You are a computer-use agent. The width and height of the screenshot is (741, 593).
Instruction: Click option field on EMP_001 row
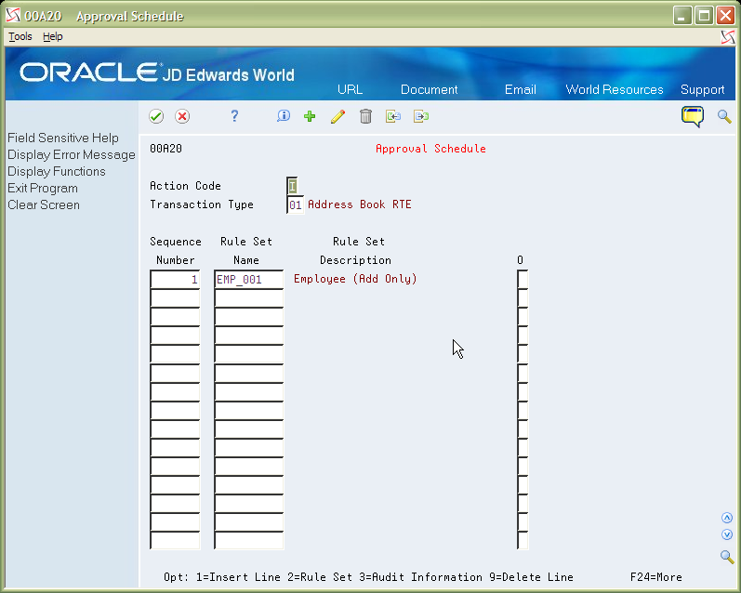[523, 279]
